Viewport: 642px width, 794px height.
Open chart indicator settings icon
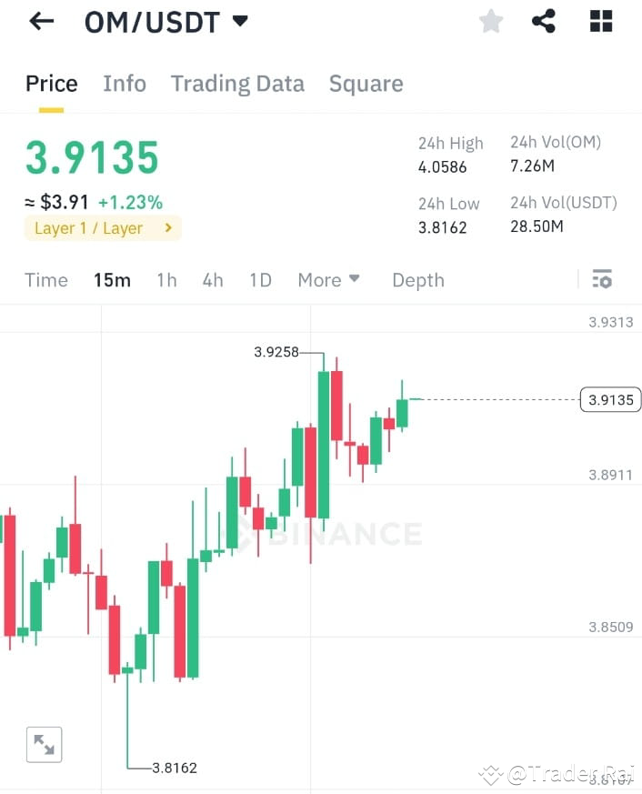tap(603, 279)
